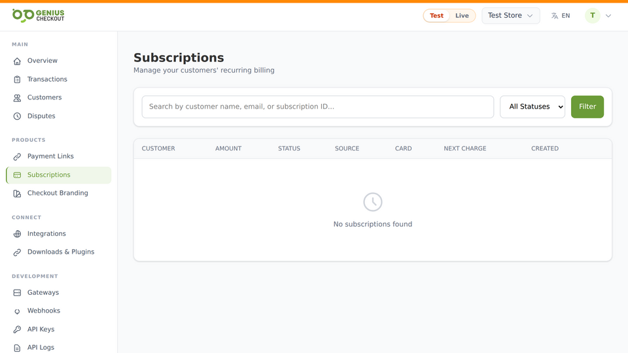
Task: Click the Overview home icon
Action: (x=17, y=61)
